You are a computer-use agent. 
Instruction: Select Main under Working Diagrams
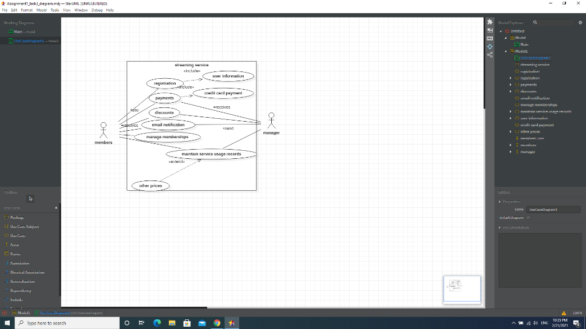pos(18,31)
